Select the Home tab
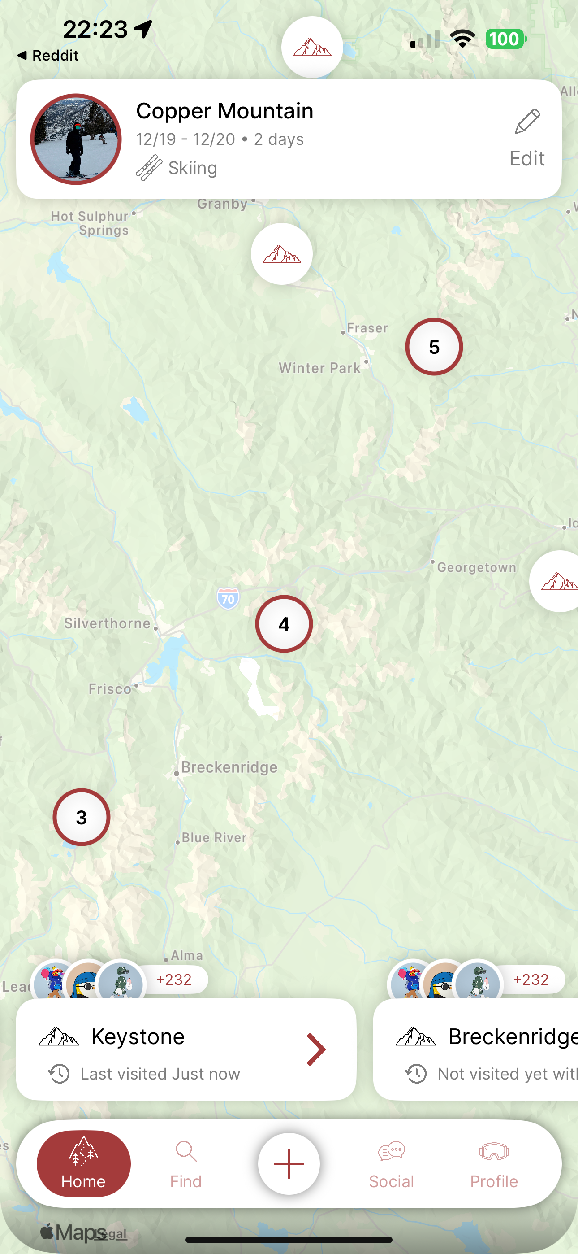This screenshot has width=578, height=1254. [x=84, y=1163]
